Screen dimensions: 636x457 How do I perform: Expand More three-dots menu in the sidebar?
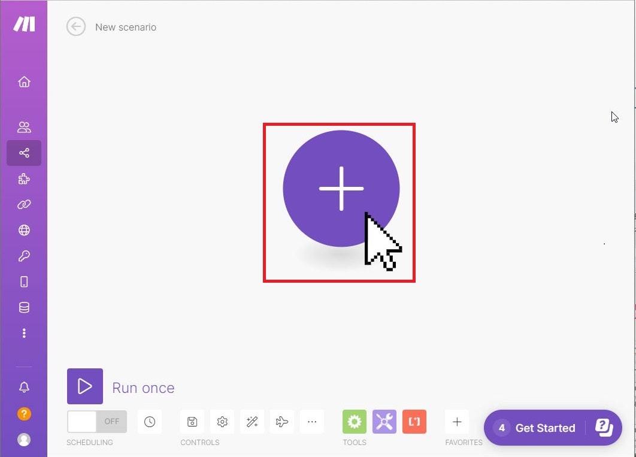coord(24,333)
